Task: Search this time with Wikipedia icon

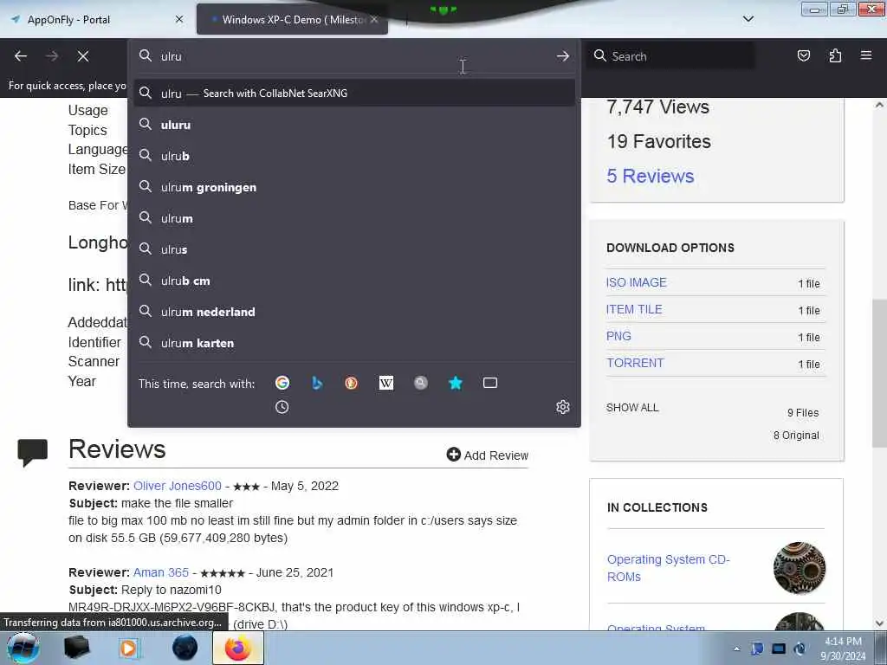Action: [385, 383]
